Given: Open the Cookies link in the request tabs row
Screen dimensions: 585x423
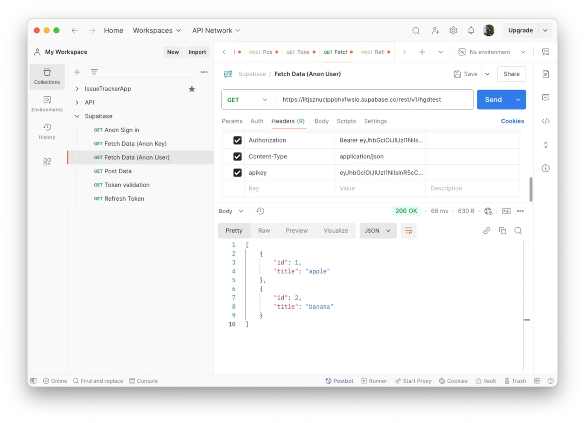Looking at the screenshot, I should [512, 121].
